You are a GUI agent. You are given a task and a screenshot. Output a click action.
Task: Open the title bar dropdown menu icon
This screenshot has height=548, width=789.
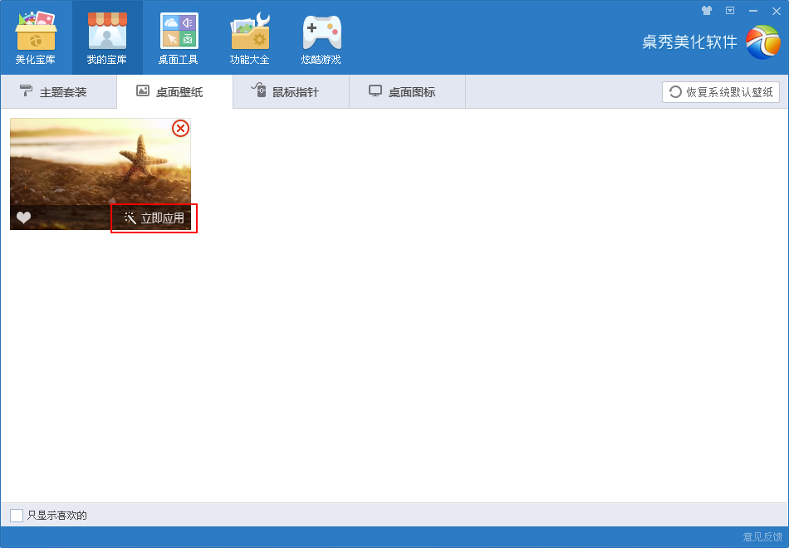[x=730, y=11]
